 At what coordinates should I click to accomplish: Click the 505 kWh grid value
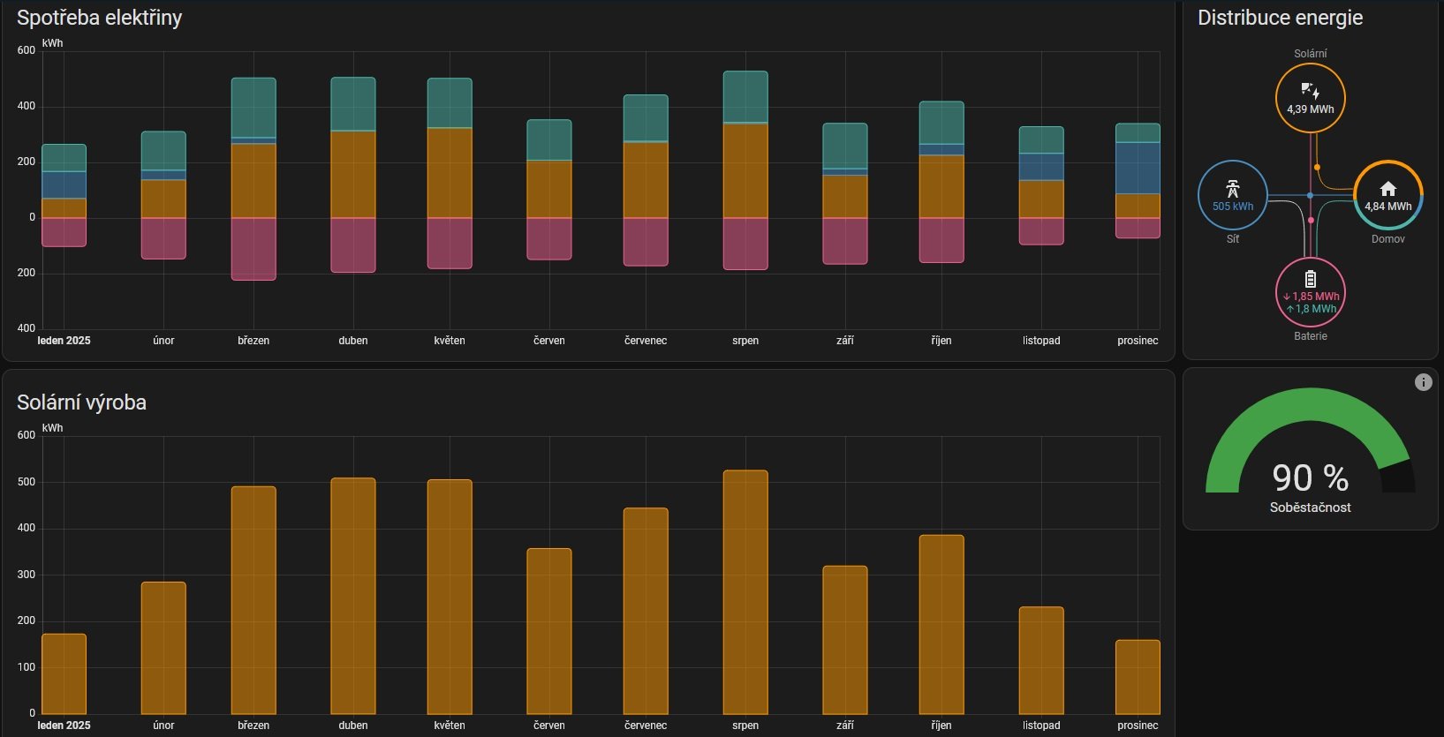coord(1232,207)
